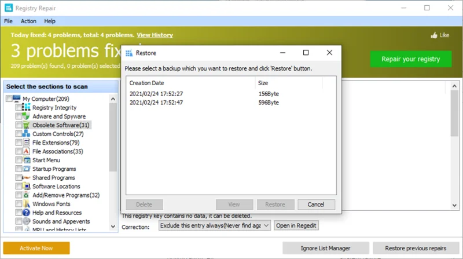Open the Ignore List Manager
The image size is (463, 259).
(x=325, y=248)
